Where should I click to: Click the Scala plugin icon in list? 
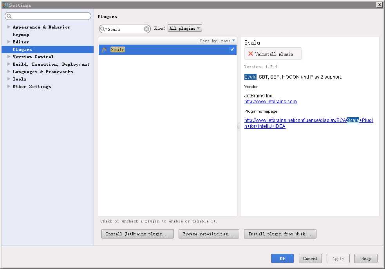coord(104,50)
